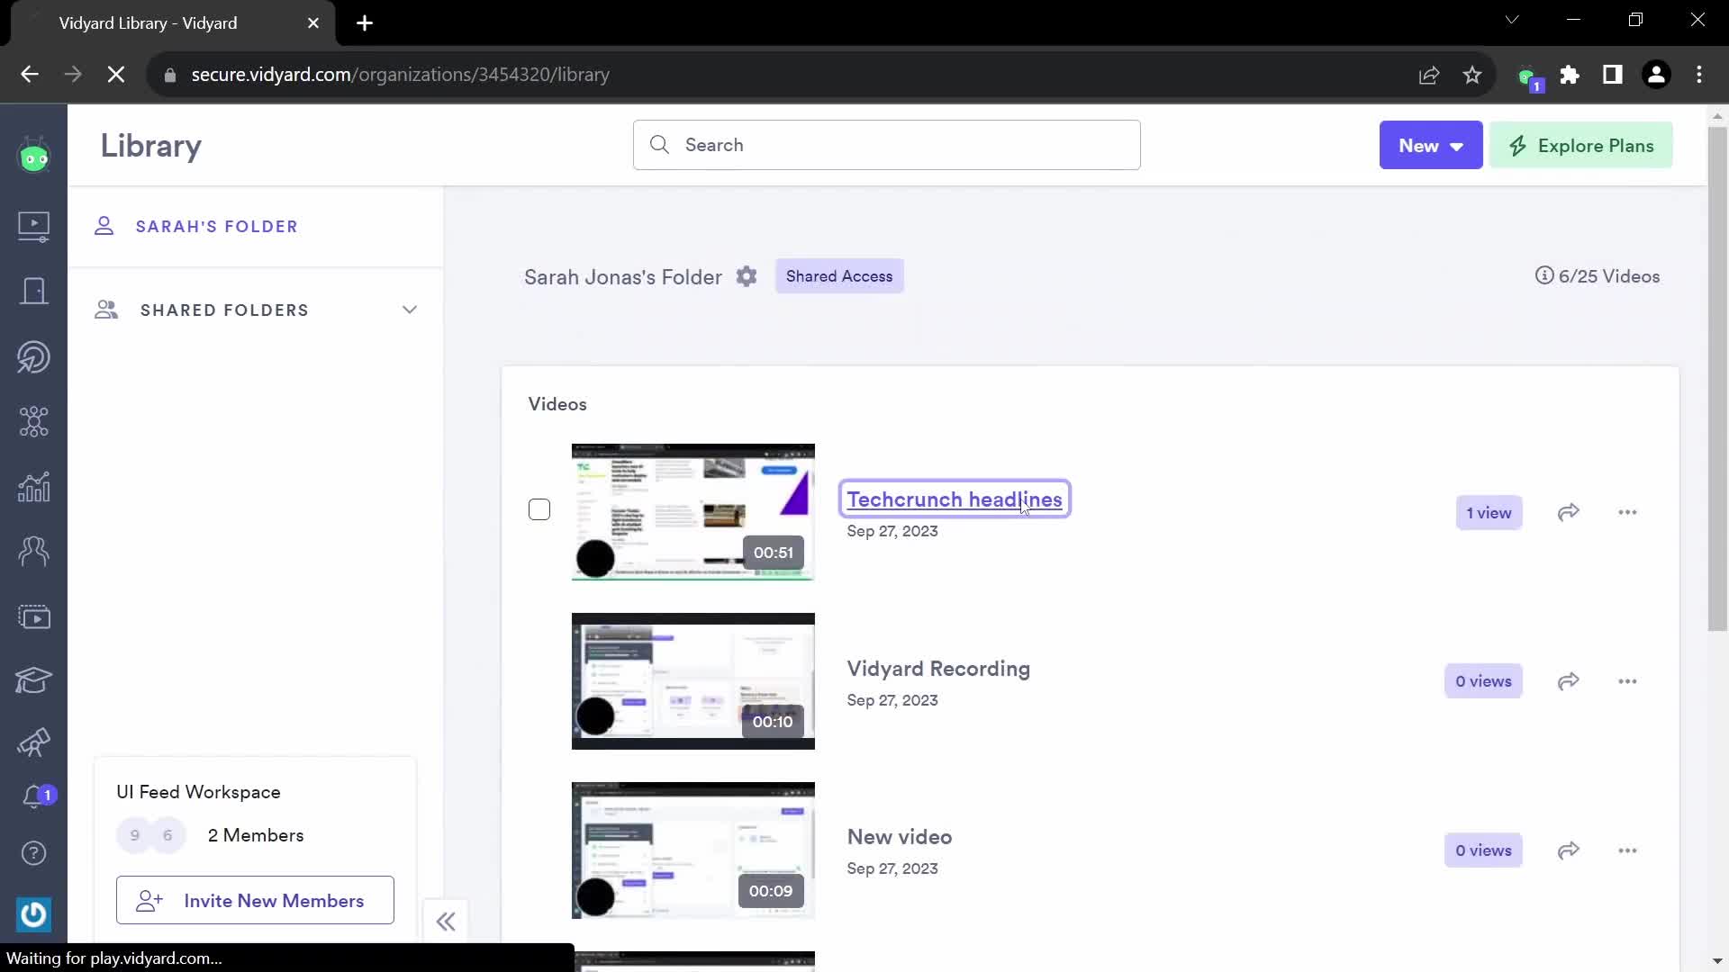
Task: Expand the Shared Folders section
Action: [x=410, y=310]
